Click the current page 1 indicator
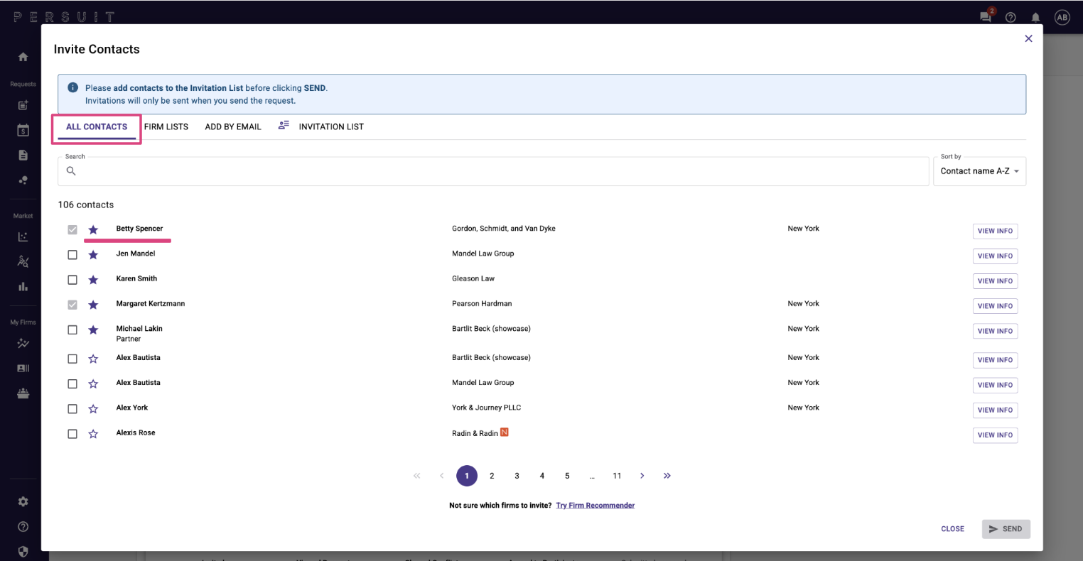This screenshot has width=1083, height=561. pos(467,476)
